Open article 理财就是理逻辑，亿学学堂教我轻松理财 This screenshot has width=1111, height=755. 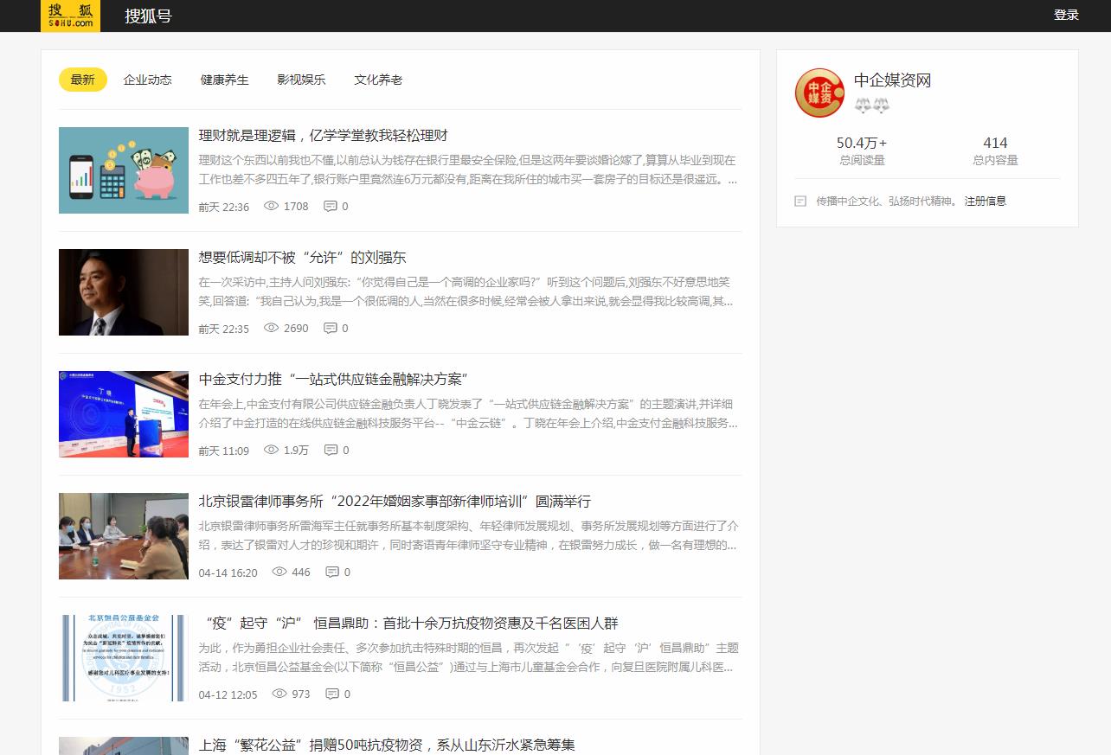pos(324,136)
